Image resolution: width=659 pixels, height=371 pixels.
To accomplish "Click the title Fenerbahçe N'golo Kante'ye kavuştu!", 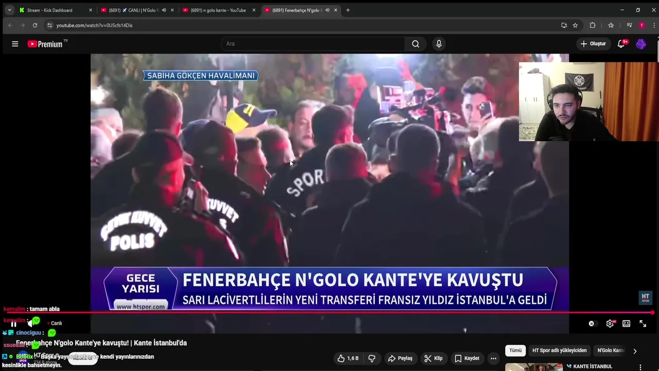I will (x=101, y=343).
